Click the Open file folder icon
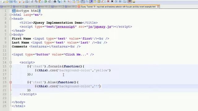 [7, 2]
